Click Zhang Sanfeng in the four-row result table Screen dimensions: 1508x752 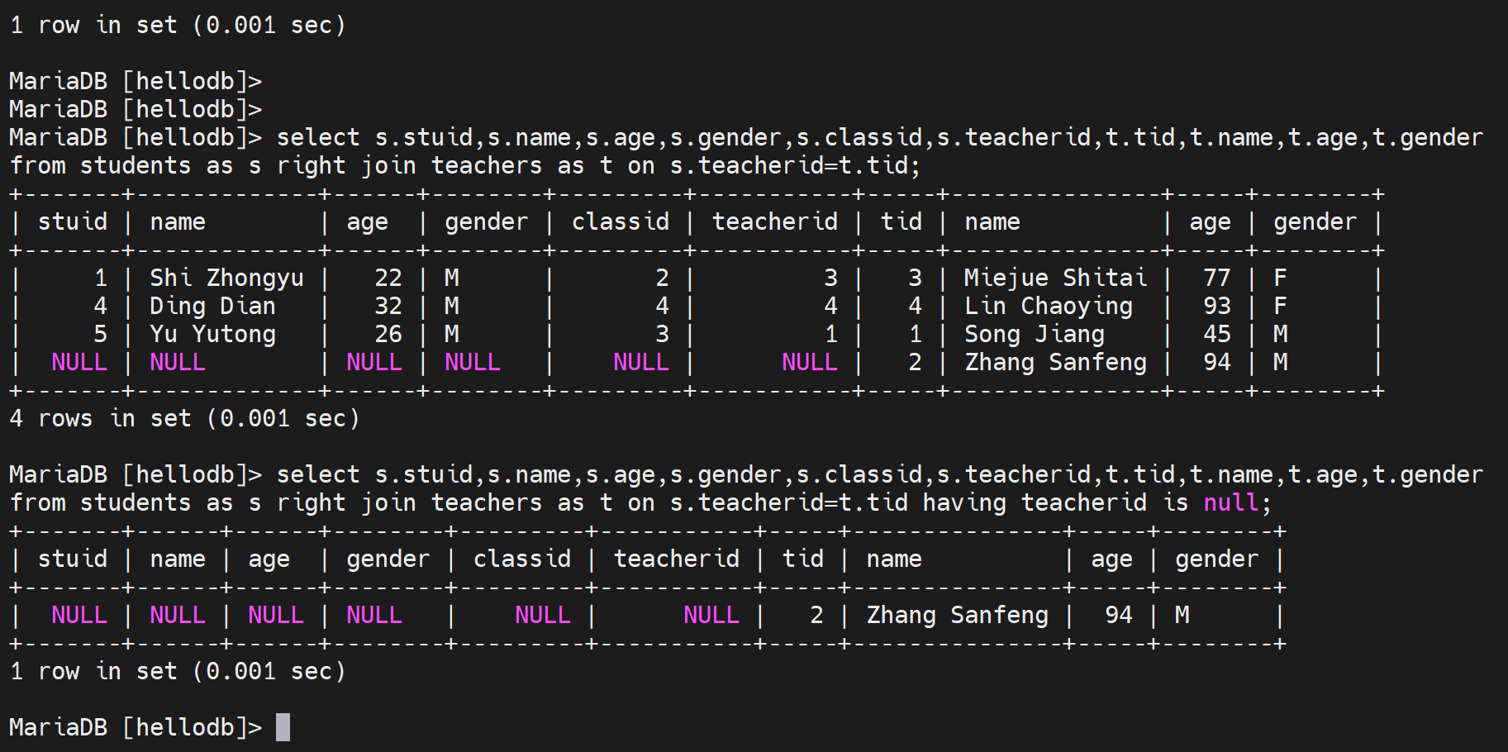click(1055, 362)
